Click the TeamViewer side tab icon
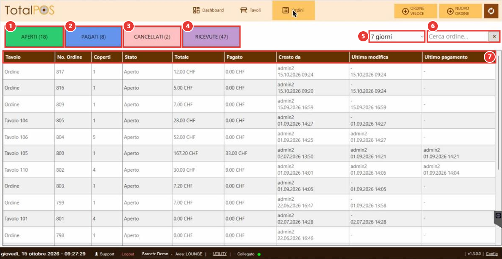This screenshot has width=502, height=259. pyautogui.click(x=498, y=216)
